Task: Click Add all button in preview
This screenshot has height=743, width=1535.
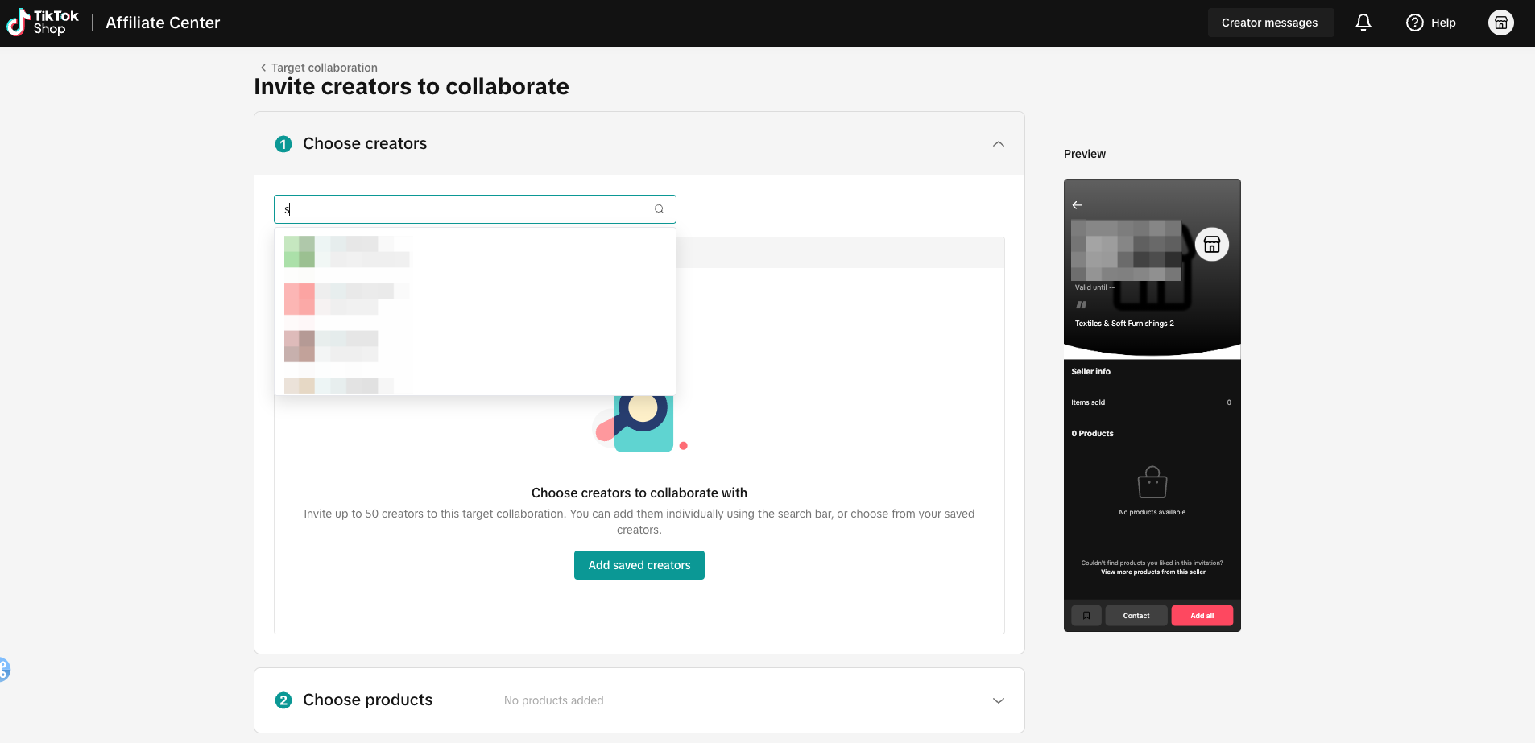Action: coord(1202,616)
